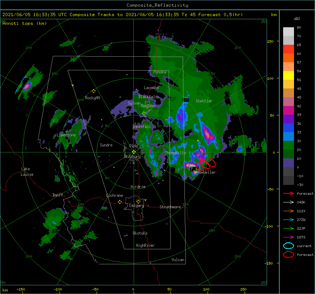Click the green 22JP arrow legend icon
The height and width of the screenshot is (294, 315).
click(x=288, y=228)
